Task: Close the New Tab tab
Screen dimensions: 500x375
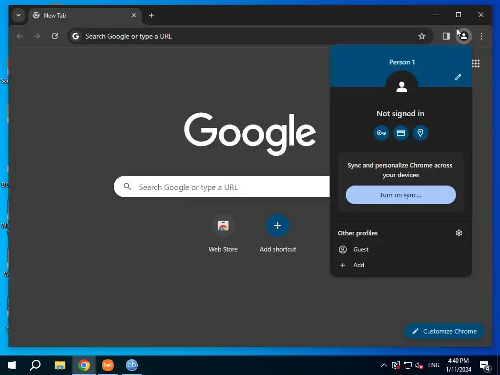Action: [134, 15]
